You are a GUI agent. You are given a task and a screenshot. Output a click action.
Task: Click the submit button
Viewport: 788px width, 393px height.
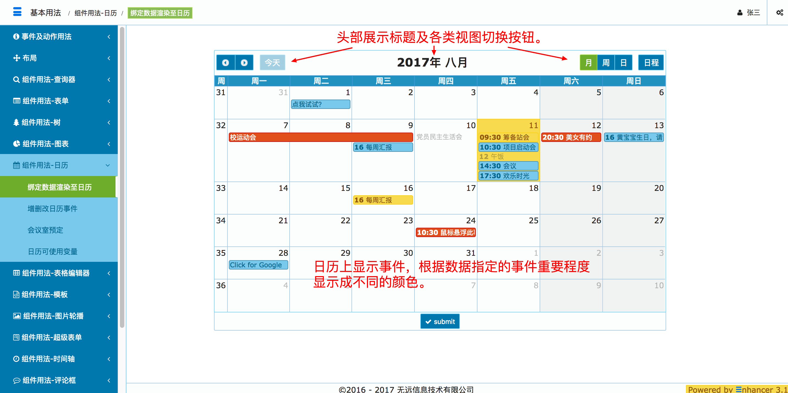[x=440, y=321]
